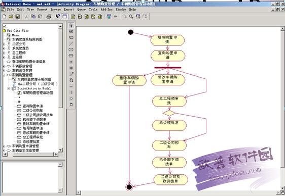The height and width of the screenshot is (196, 285).
Task: Toggle the View Documentation window icon
Action: coord(64,17)
